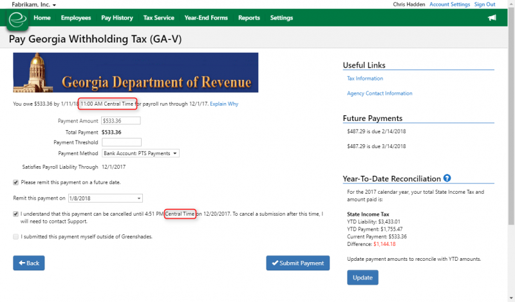Click the Sign Out link

485,5
